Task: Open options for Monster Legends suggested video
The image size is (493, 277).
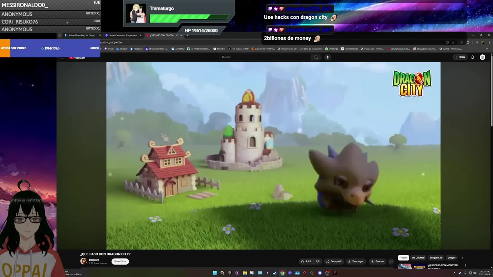Action: pos(465,266)
